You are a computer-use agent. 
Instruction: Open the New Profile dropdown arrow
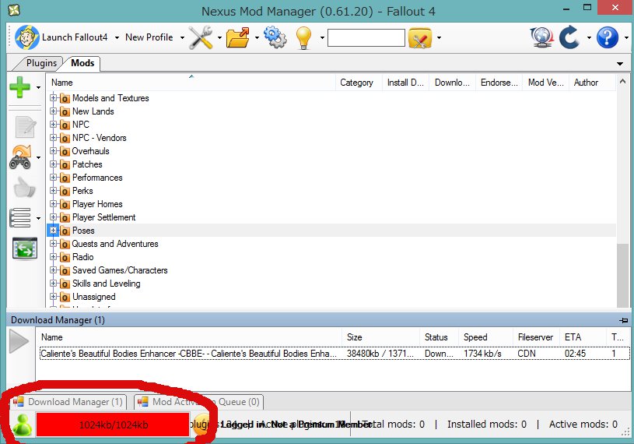pyautogui.click(x=182, y=37)
